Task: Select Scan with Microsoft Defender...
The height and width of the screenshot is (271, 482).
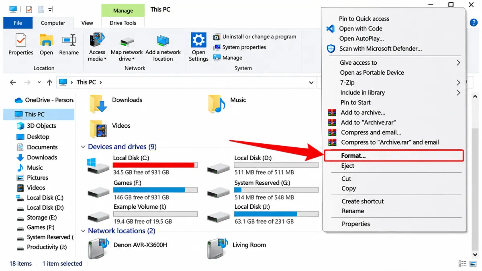Action: tap(380, 49)
